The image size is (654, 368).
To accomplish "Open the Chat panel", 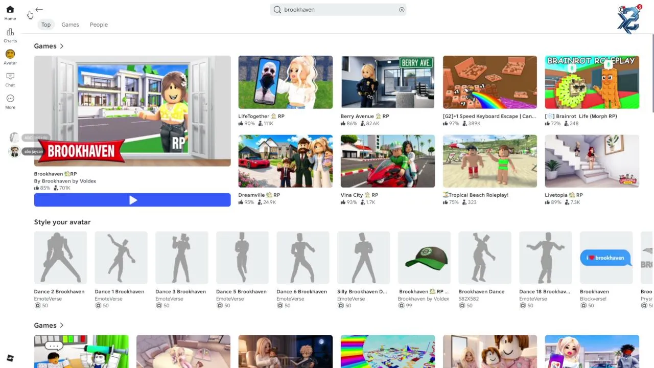I will click(x=10, y=79).
